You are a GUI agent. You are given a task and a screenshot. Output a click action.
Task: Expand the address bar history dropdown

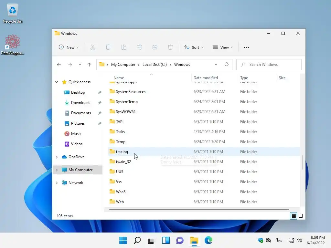(x=216, y=64)
